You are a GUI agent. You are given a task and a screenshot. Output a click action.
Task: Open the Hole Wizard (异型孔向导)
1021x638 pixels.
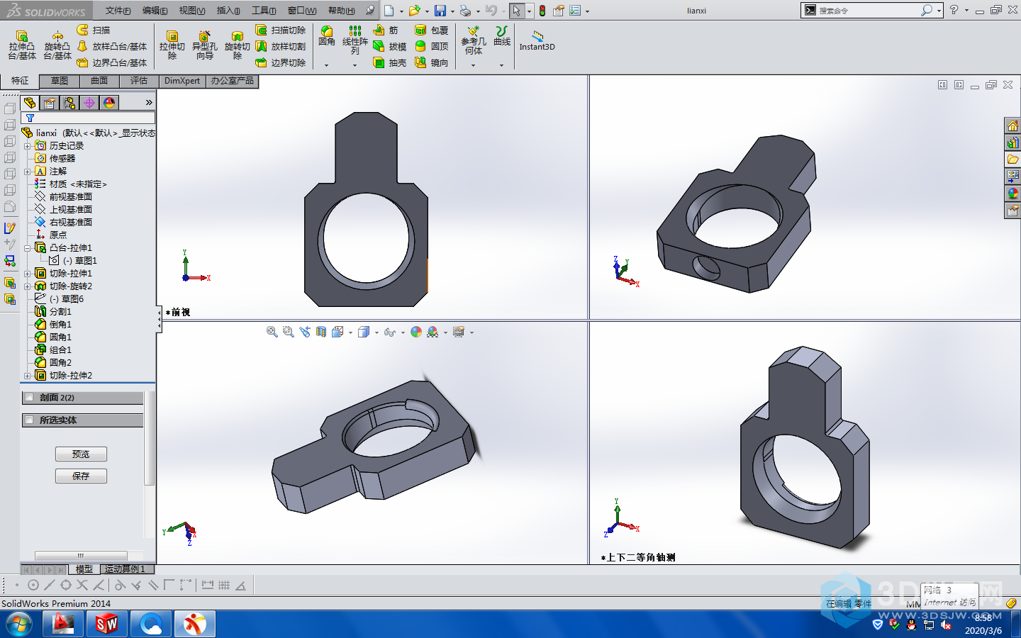(x=205, y=45)
